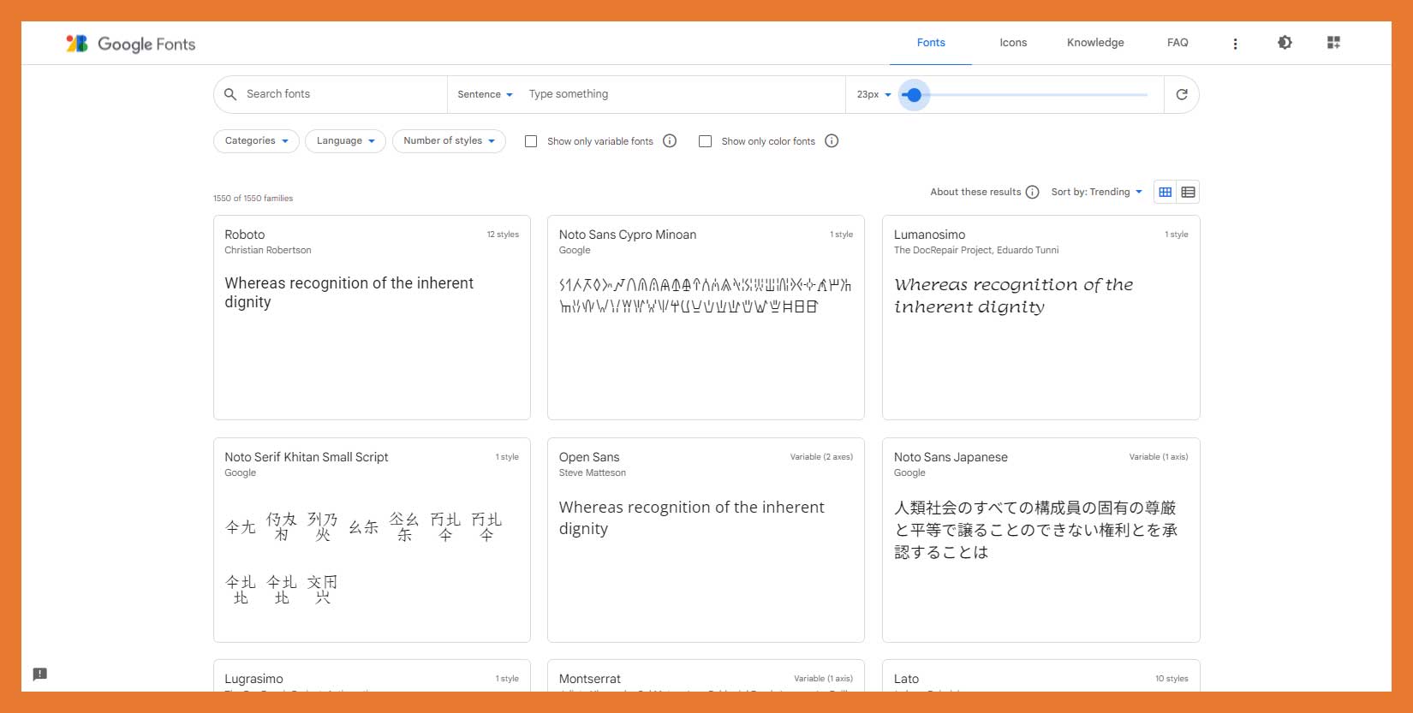The image size is (1413, 713).
Task: Open the Sentence preview type dropdown
Action: [485, 94]
